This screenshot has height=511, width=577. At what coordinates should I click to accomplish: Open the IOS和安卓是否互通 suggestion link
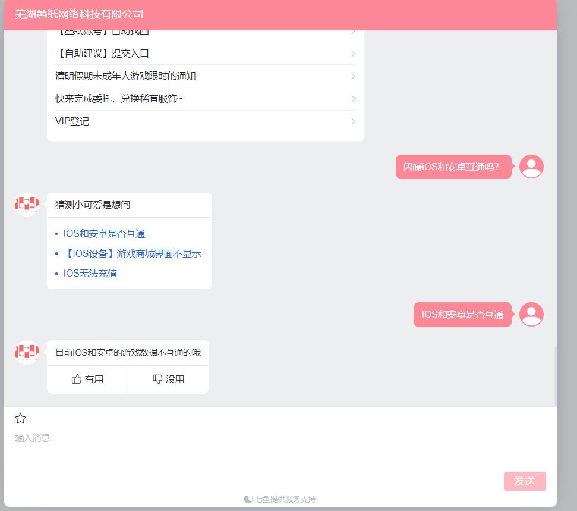[105, 233]
